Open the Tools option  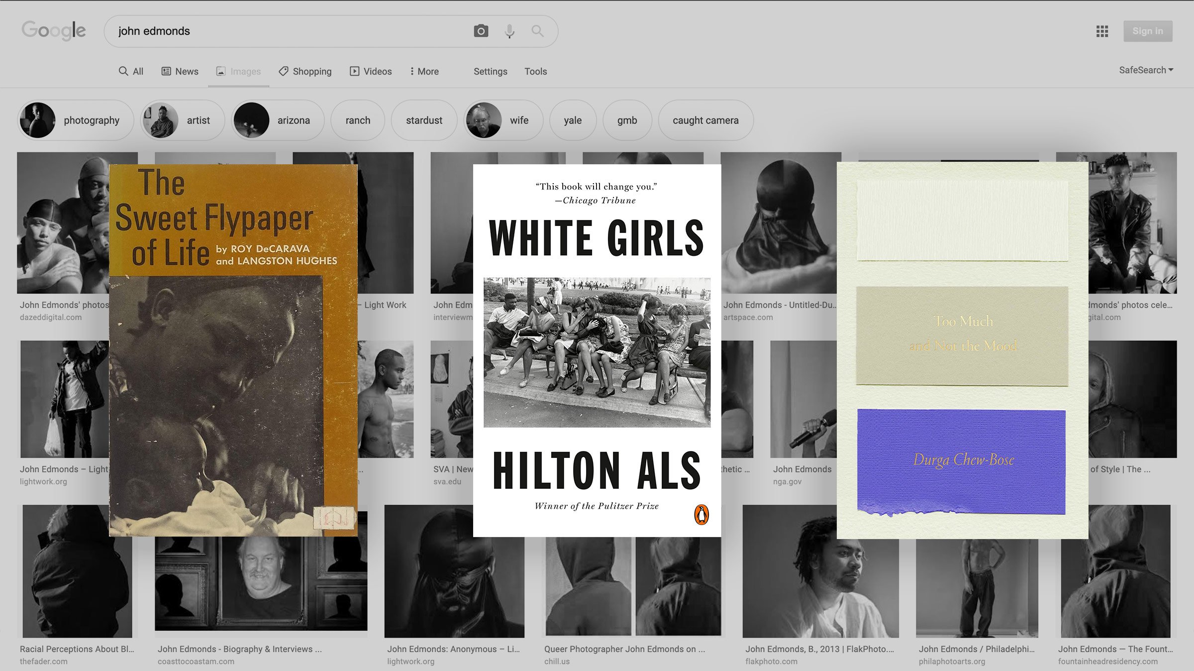[535, 71]
